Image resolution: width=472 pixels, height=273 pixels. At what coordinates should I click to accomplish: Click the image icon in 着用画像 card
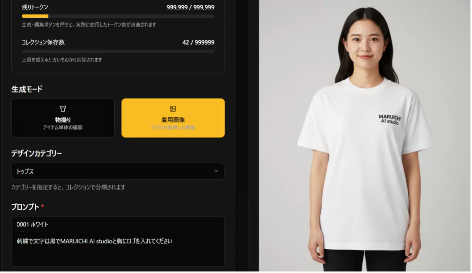173,109
